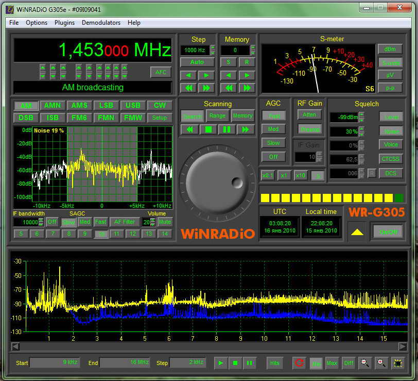Toggle receiver power with On/Off button

pyautogui.click(x=389, y=233)
